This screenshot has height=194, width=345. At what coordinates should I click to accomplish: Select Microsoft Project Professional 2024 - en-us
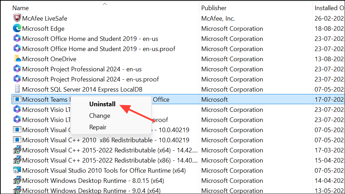(x=82, y=69)
